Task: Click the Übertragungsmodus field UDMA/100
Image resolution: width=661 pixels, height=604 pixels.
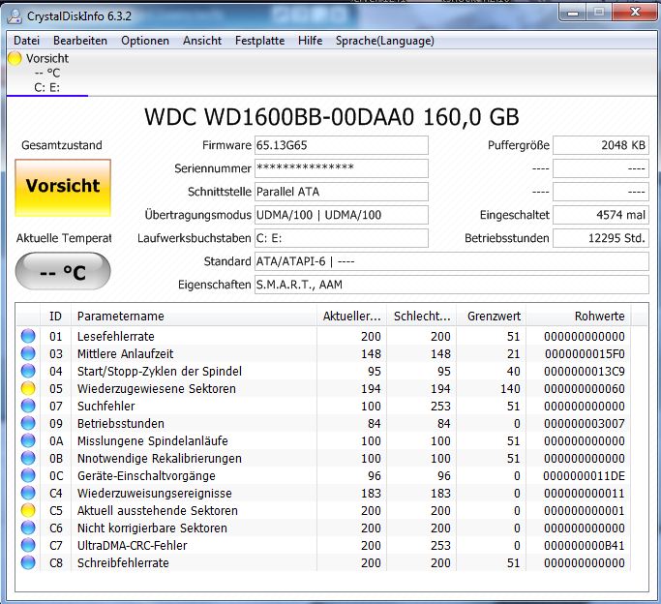Action: point(341,215)
